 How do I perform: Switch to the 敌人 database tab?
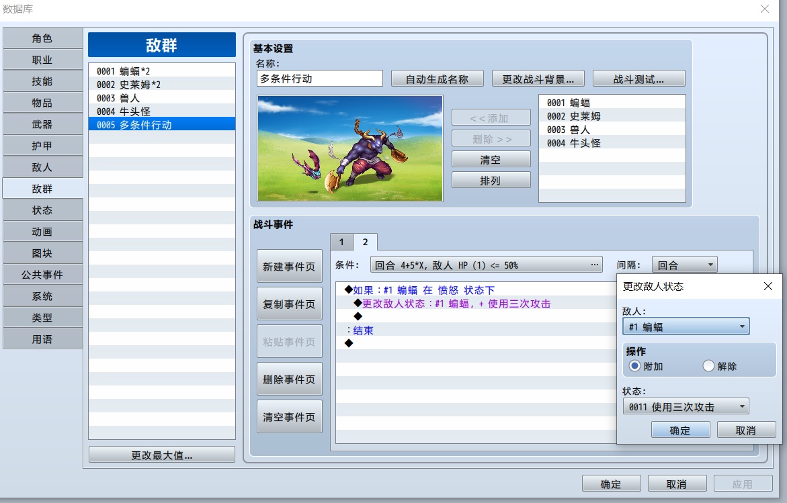[x=42, y=167]
